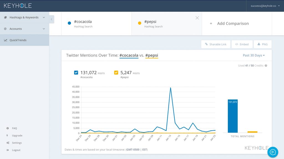Download the chart as PNG
The image size is (284, 159).
(x=263, y=44)
